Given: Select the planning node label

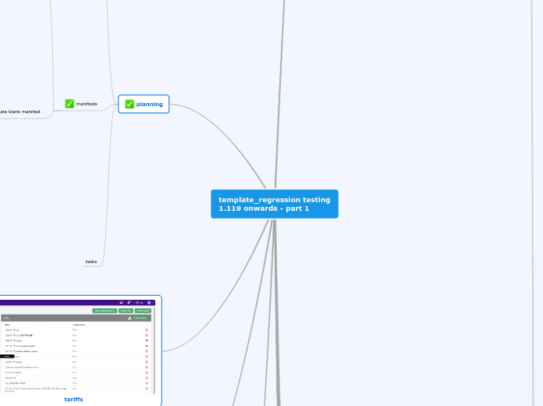Looking at the screenshot, I should click(149, 104).
